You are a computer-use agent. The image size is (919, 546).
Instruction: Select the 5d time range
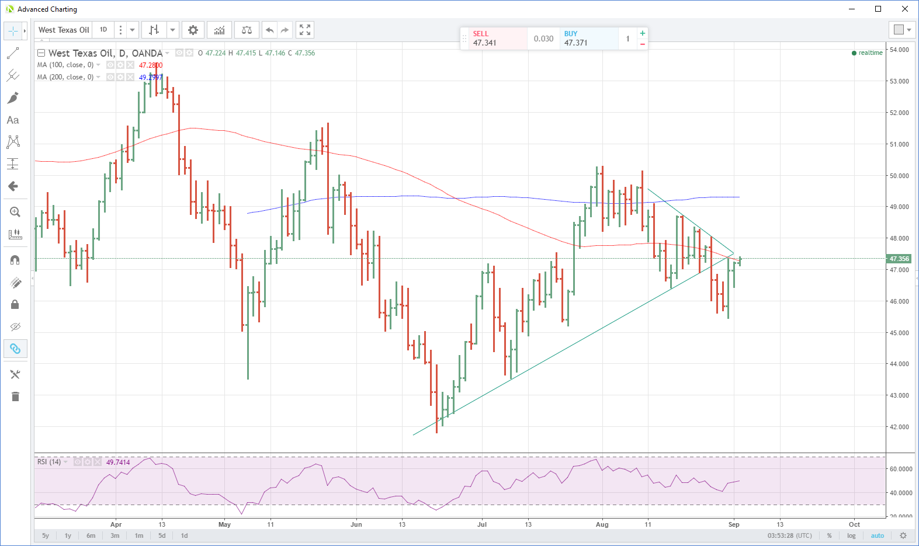[x=162, y=535]
